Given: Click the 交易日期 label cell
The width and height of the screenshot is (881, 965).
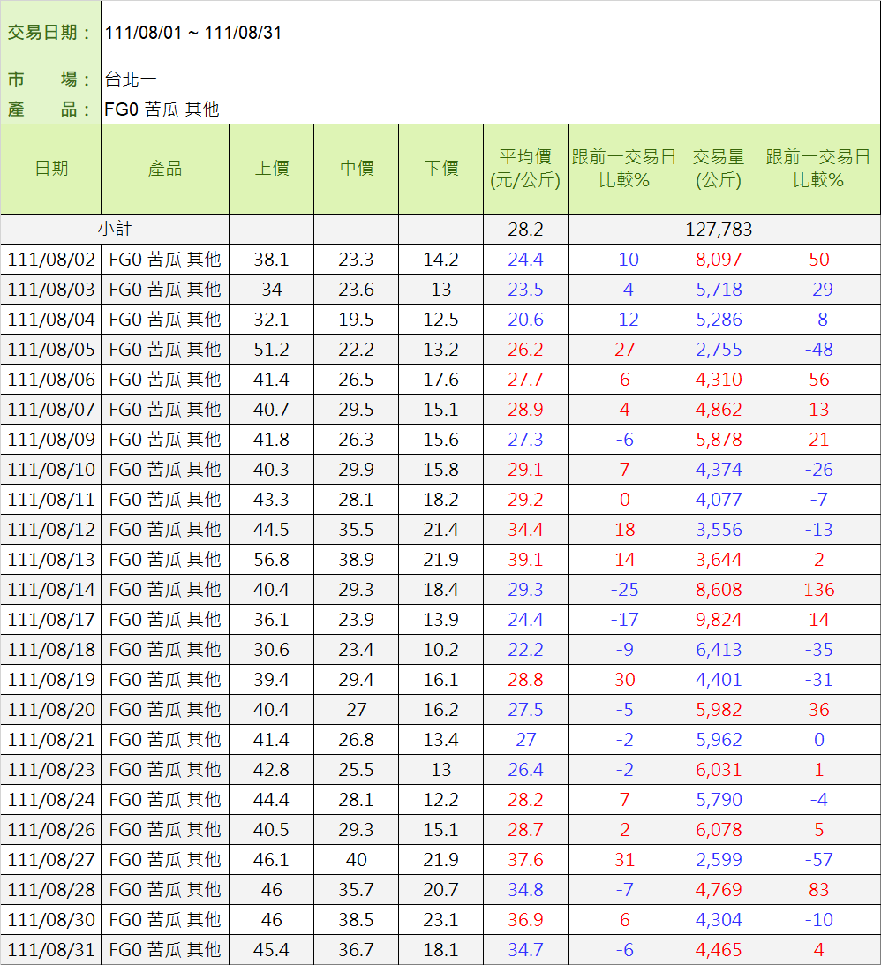Looking at the screenshot, I should (x=50, y=34).
